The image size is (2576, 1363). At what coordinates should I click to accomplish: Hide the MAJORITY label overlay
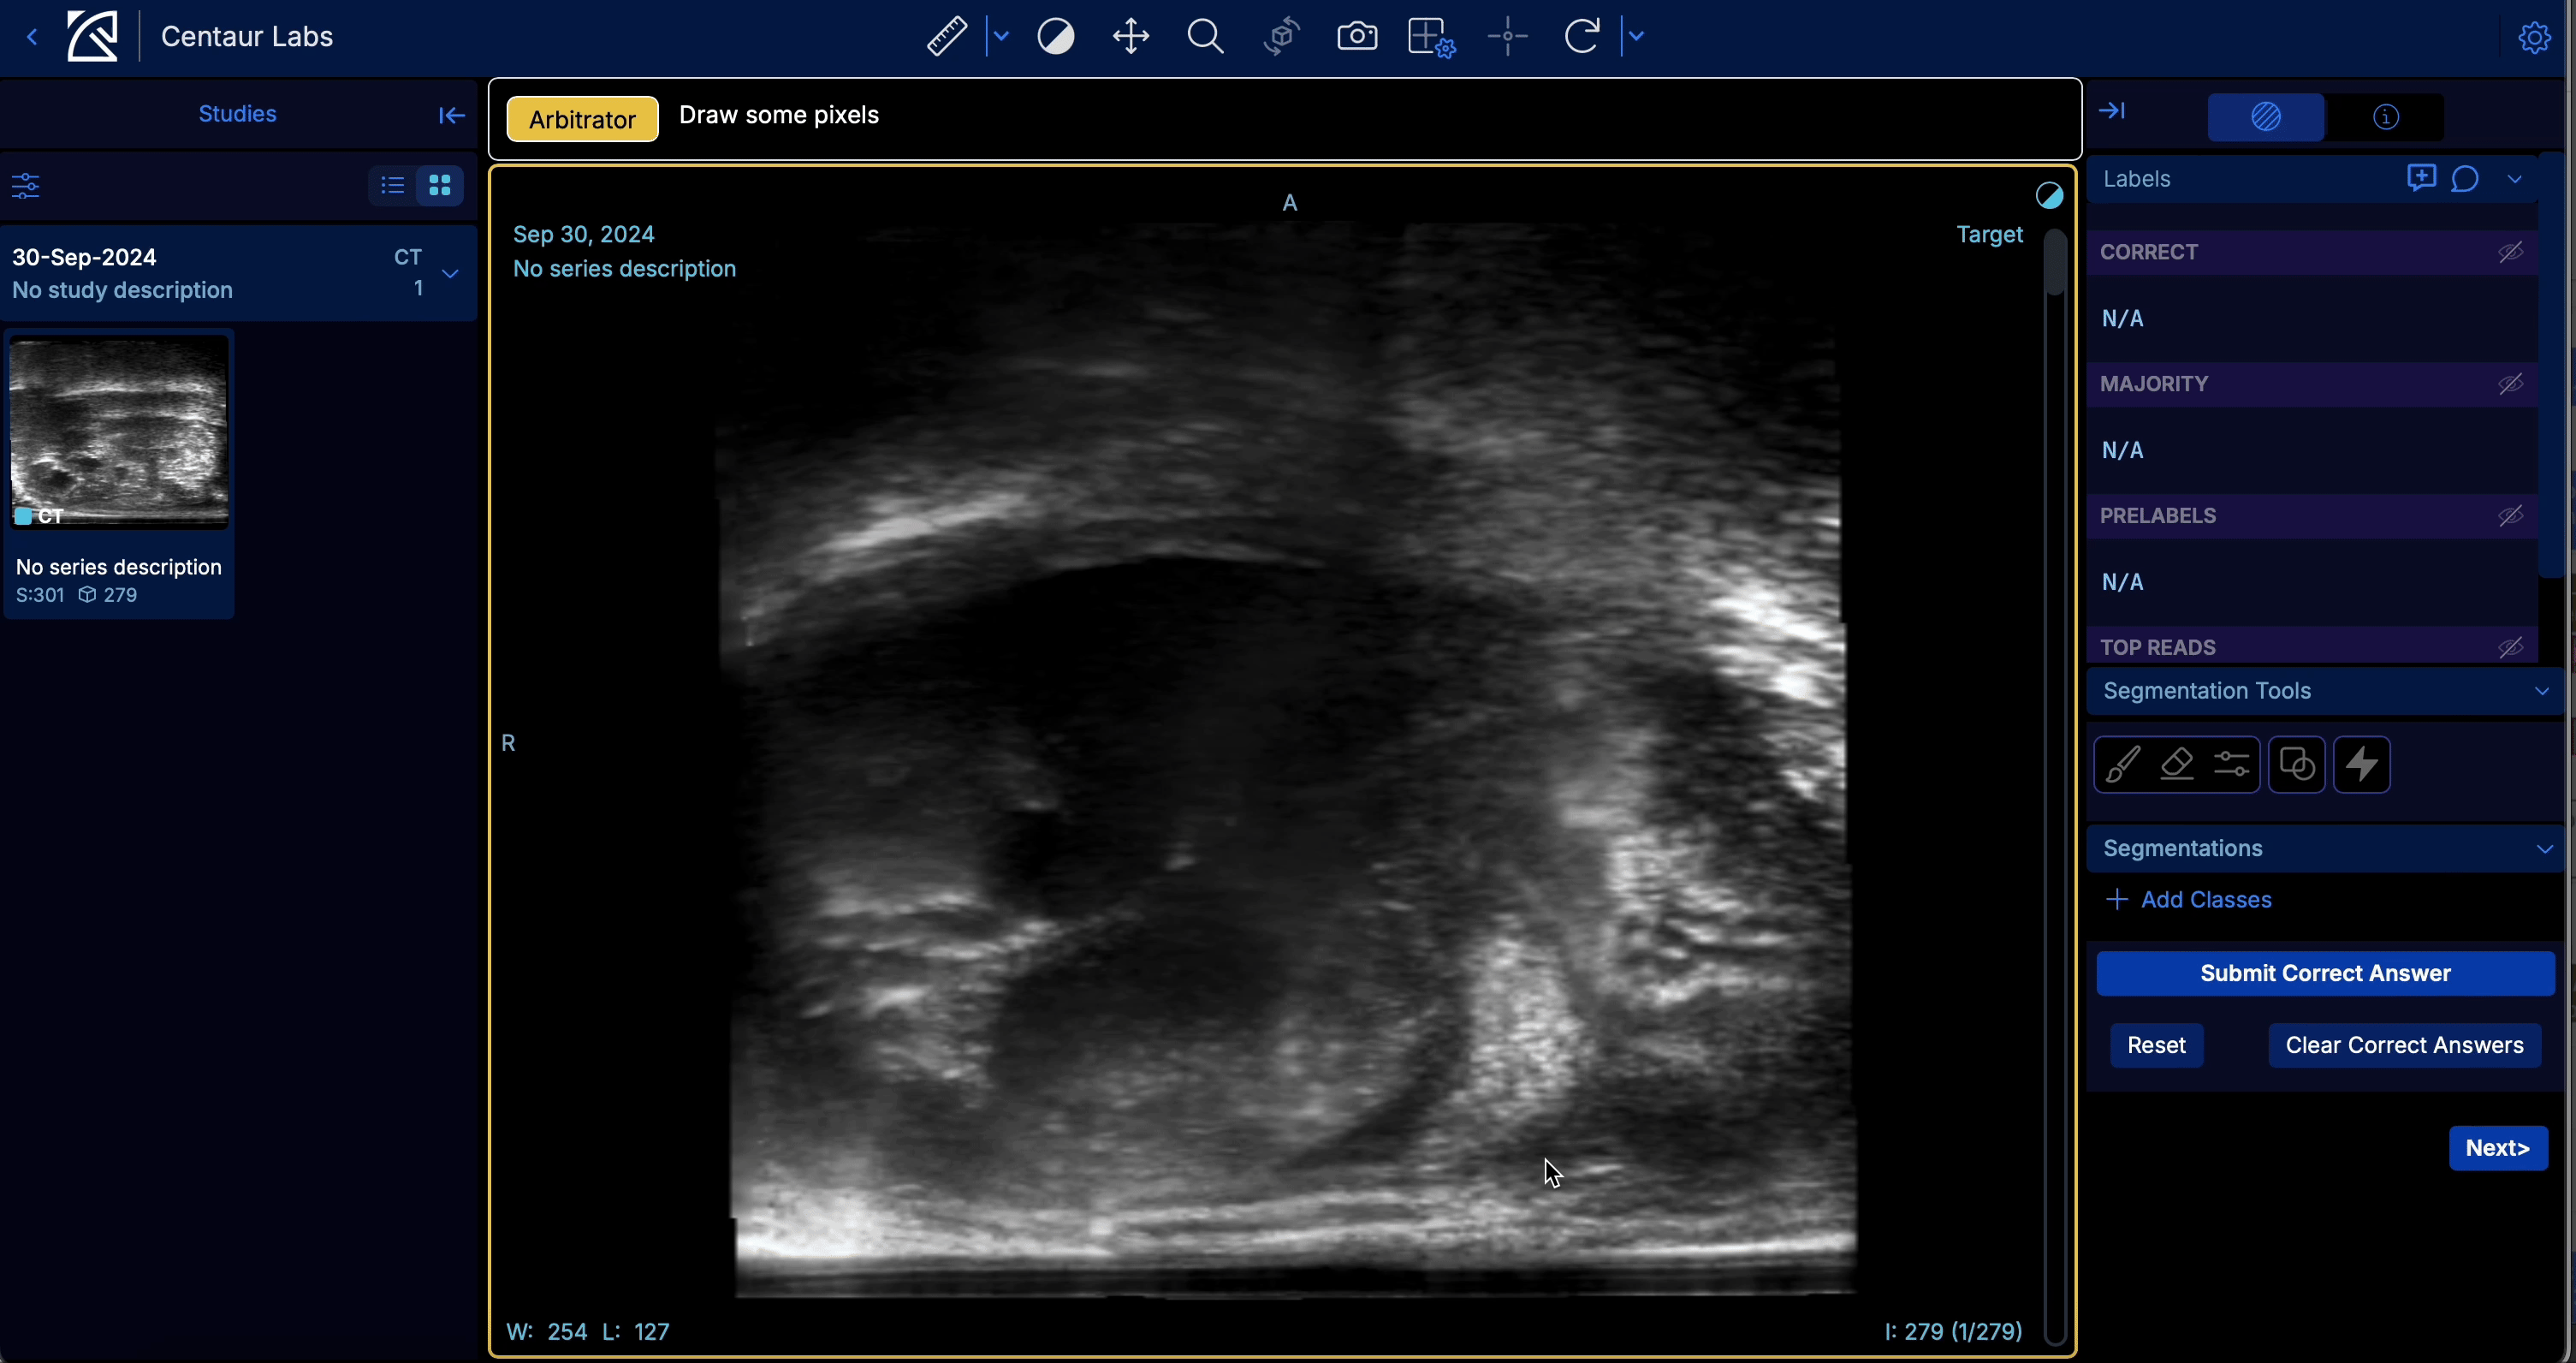pos(2511,384)
